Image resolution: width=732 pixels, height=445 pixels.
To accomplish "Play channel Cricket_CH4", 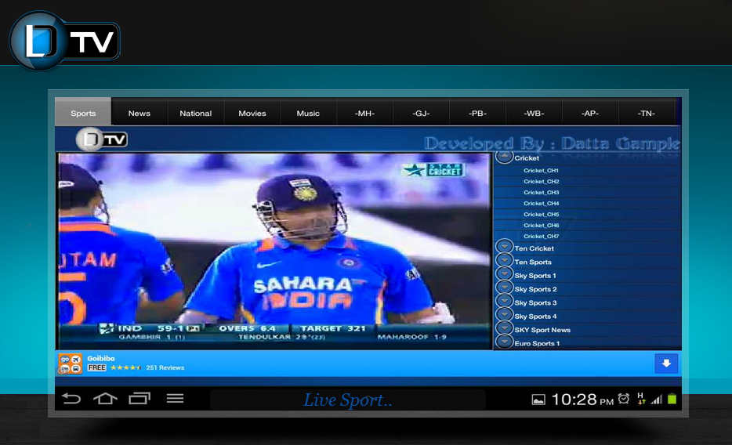I will pyautogui.click(x=541, y=204).
